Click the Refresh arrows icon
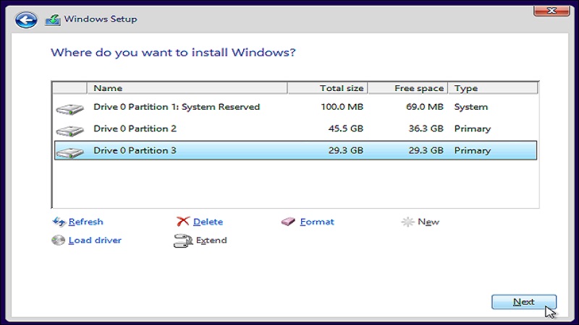The image size is (579, 325). (59, 222)
